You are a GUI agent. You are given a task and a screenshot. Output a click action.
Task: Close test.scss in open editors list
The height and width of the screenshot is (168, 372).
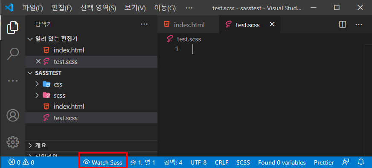tap(38, 61)
